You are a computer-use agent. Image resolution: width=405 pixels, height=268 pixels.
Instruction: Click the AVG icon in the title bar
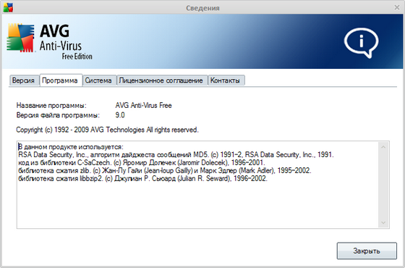[x=8, y=8]
